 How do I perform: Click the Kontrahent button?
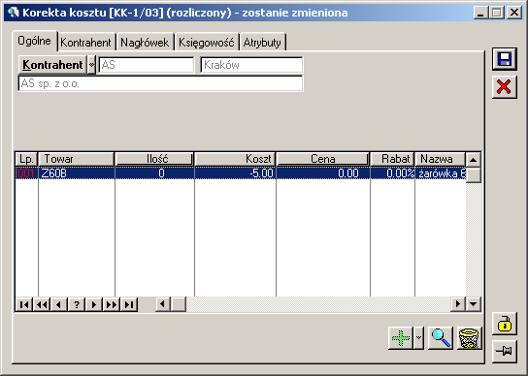(52, 65)
